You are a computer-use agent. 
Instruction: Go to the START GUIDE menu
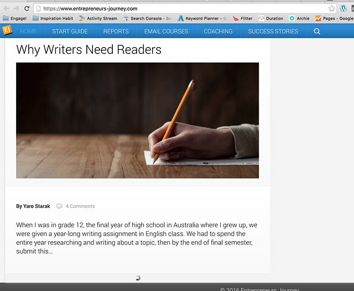pyautogui.click(x=70, y=32)
